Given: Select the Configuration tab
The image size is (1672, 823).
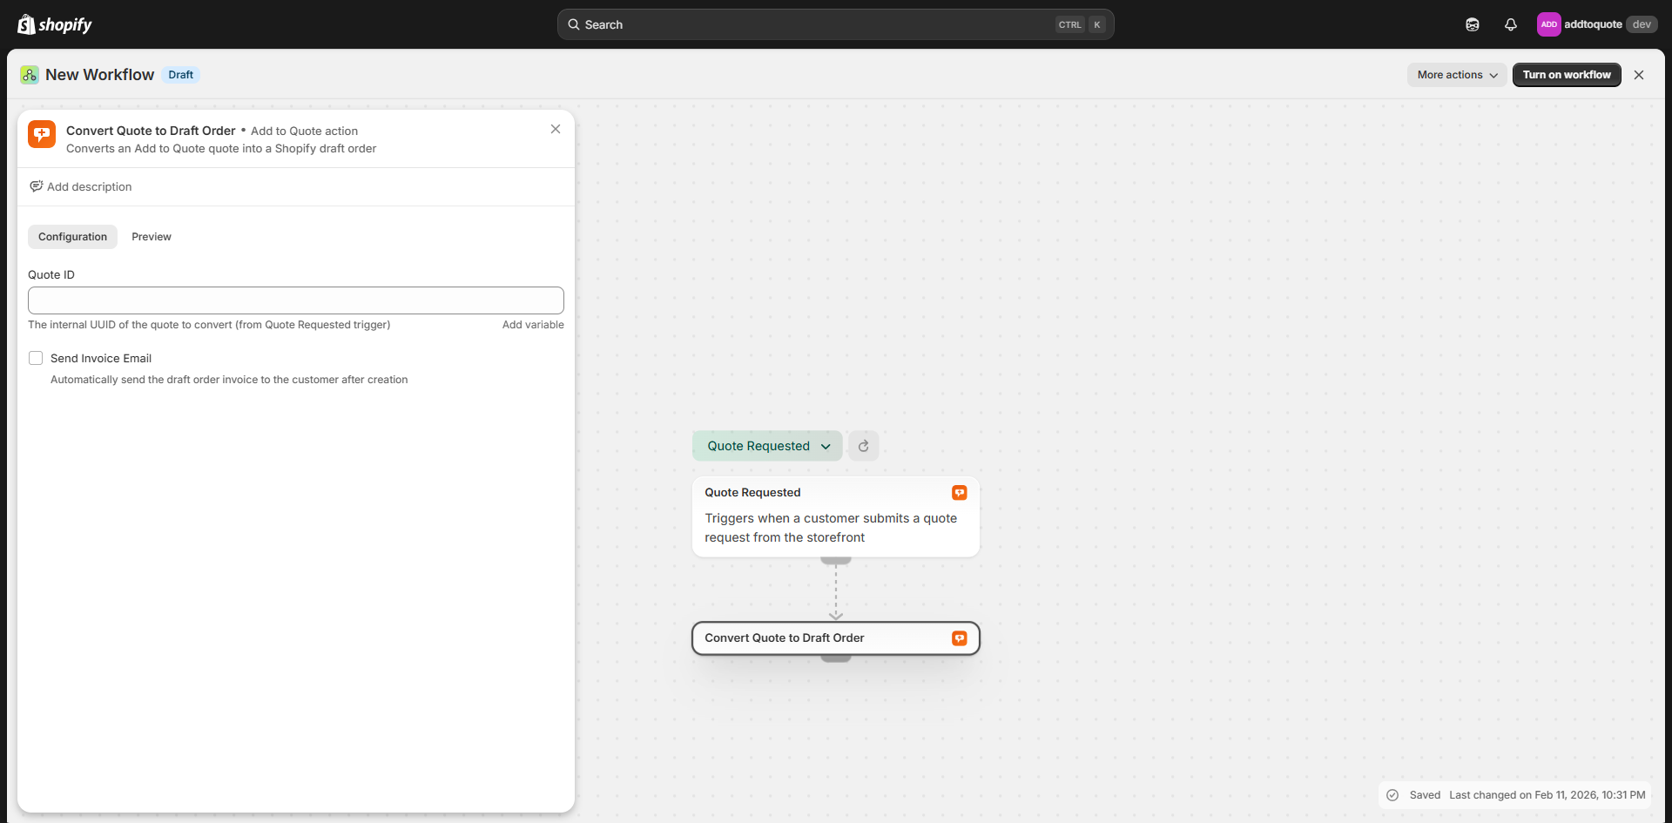Looking at the screenshot, I should tap(71, 236).
